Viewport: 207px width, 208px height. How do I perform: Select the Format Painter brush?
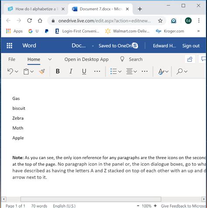(x=42, y=72)
